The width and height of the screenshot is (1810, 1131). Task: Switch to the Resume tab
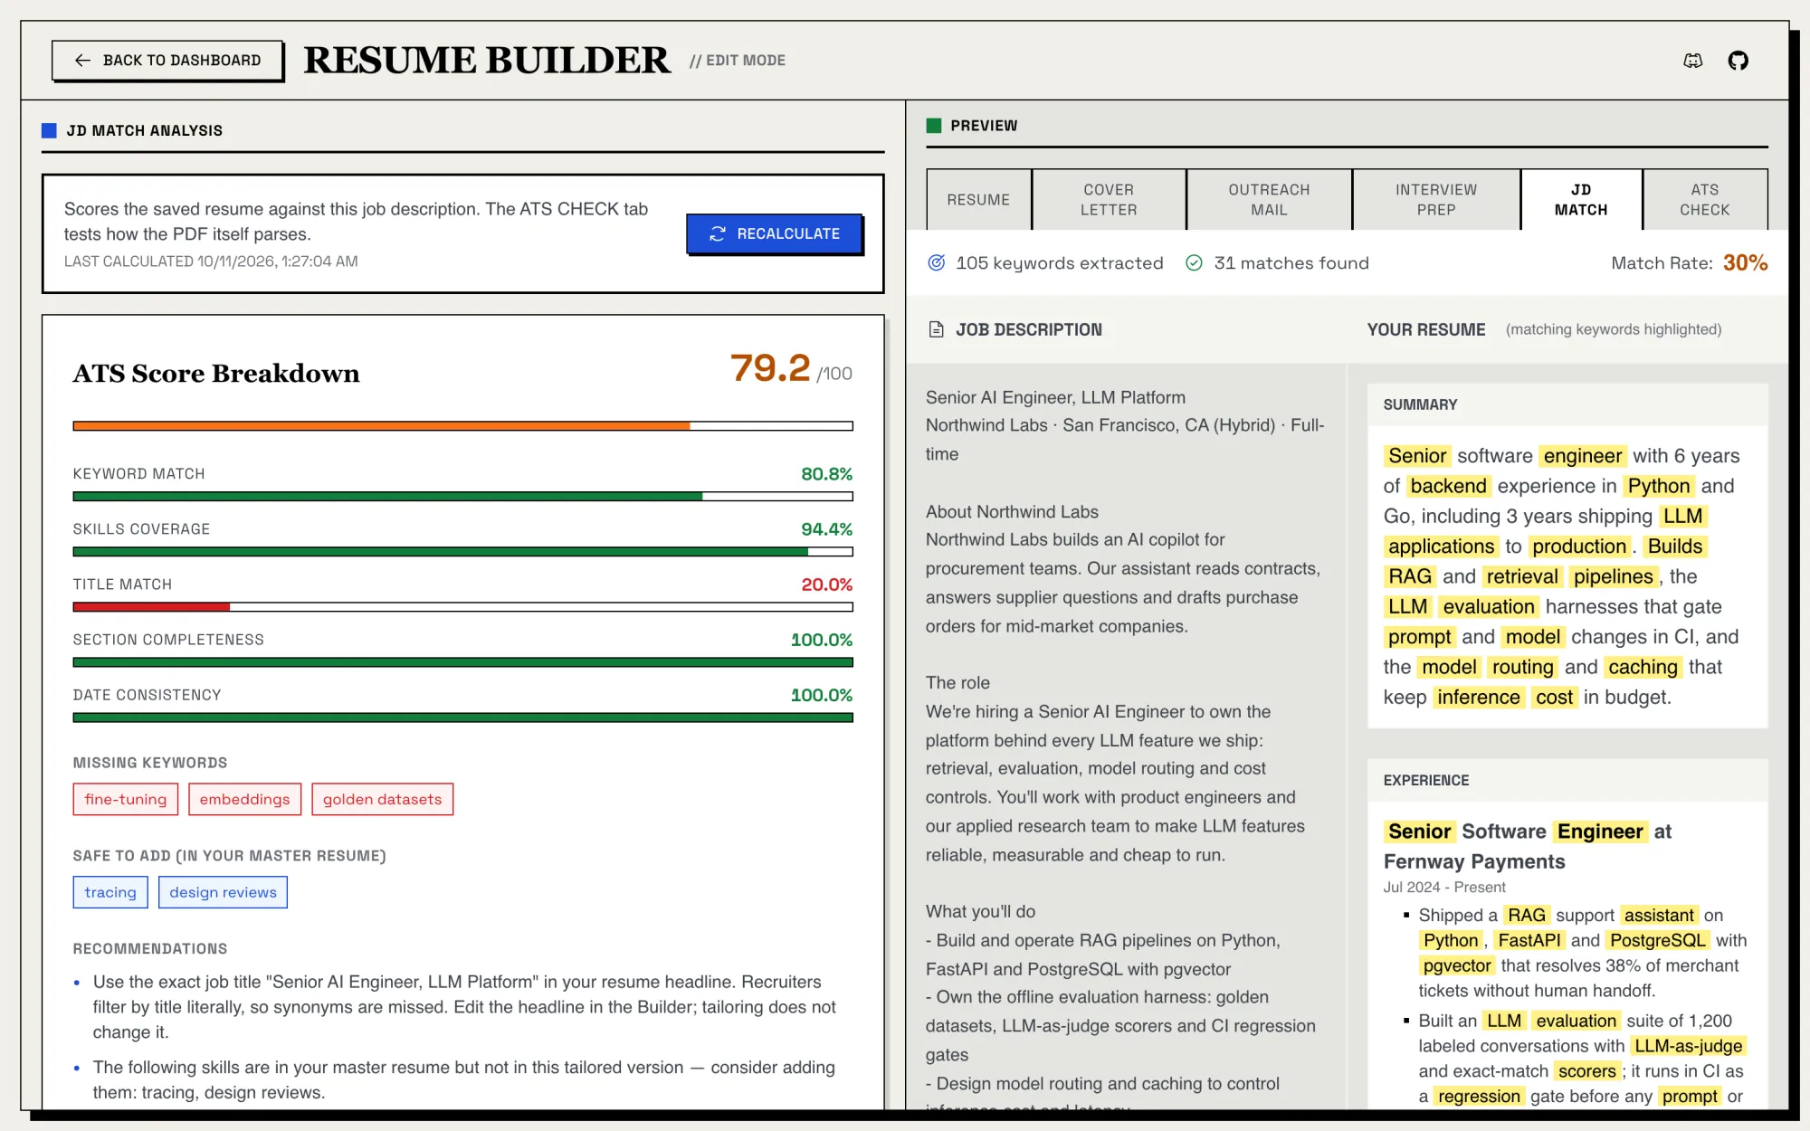point(978,199)
